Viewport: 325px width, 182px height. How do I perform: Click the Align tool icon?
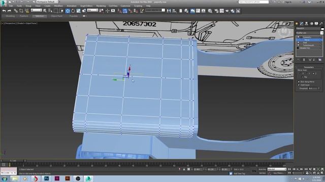(174, 11)
